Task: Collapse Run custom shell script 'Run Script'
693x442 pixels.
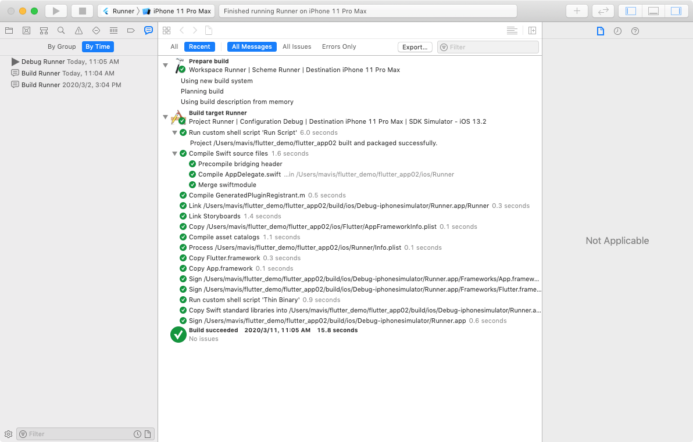Action: [174, 132]
